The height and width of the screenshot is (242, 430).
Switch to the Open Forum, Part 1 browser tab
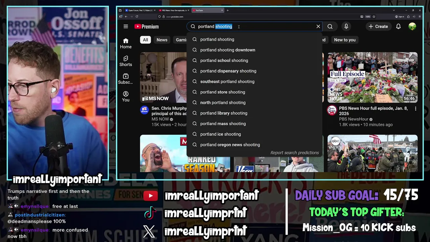click(x=140, y=10)
